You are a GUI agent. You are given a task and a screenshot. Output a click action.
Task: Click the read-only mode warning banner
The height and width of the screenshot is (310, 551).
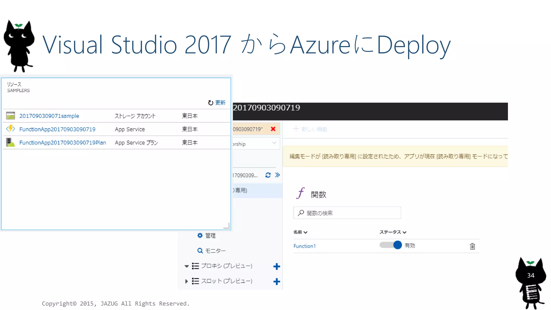coord(395,156)
